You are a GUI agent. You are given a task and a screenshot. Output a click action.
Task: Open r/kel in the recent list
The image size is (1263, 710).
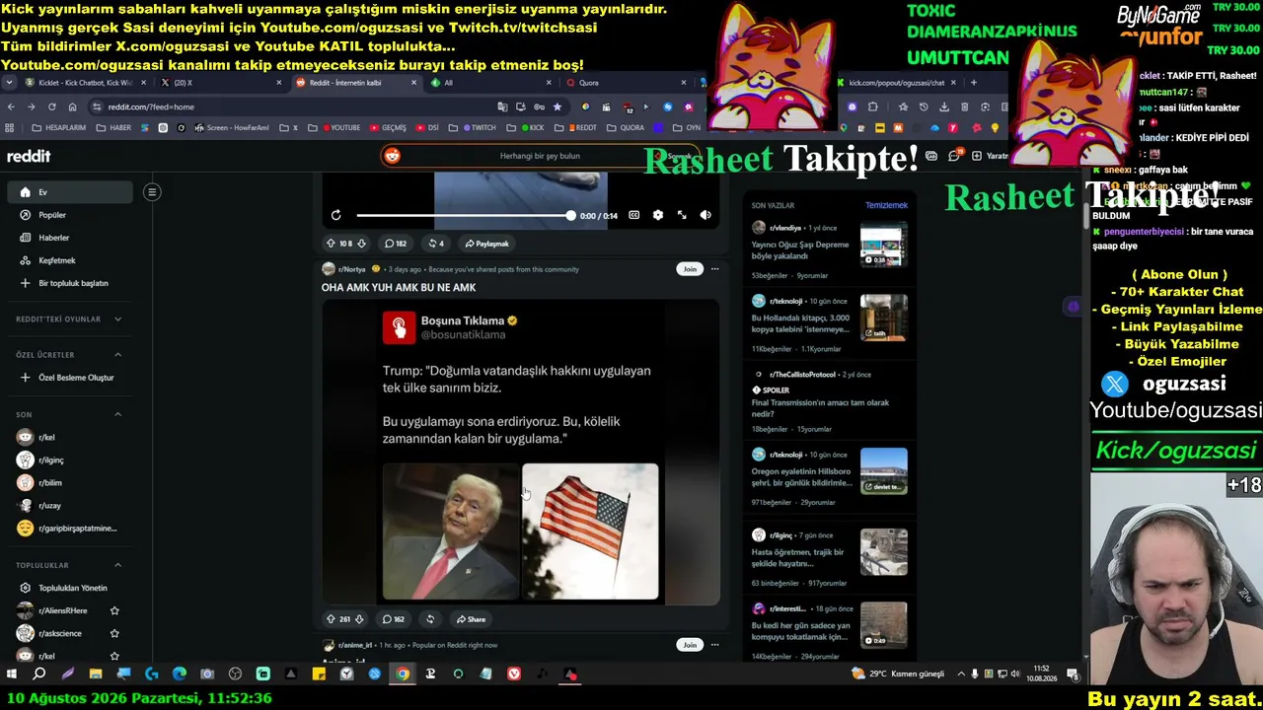click(x=69, y=437)
